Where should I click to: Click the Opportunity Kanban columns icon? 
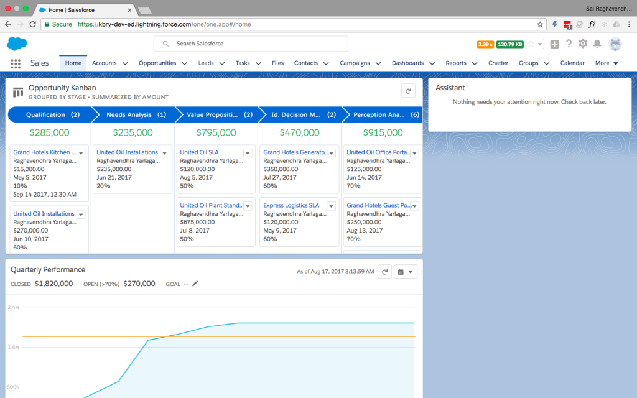pos(18,92)
